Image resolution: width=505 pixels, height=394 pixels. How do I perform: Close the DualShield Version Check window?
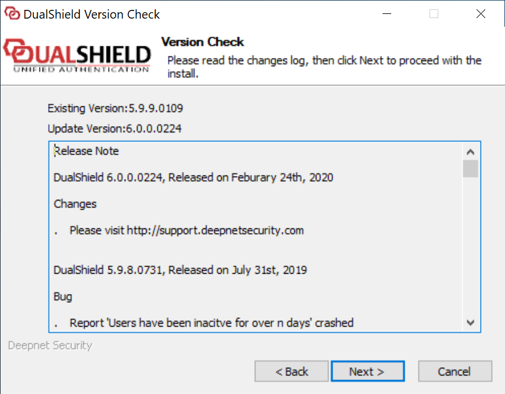click(481, 13)
